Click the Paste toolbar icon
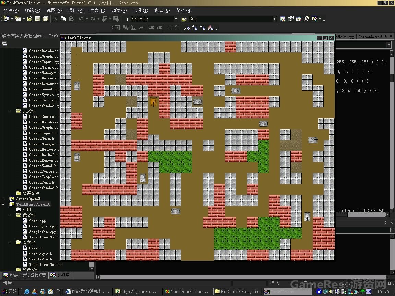Image resolution: width=395 pixels, height=296 pixels. (71, 19)
